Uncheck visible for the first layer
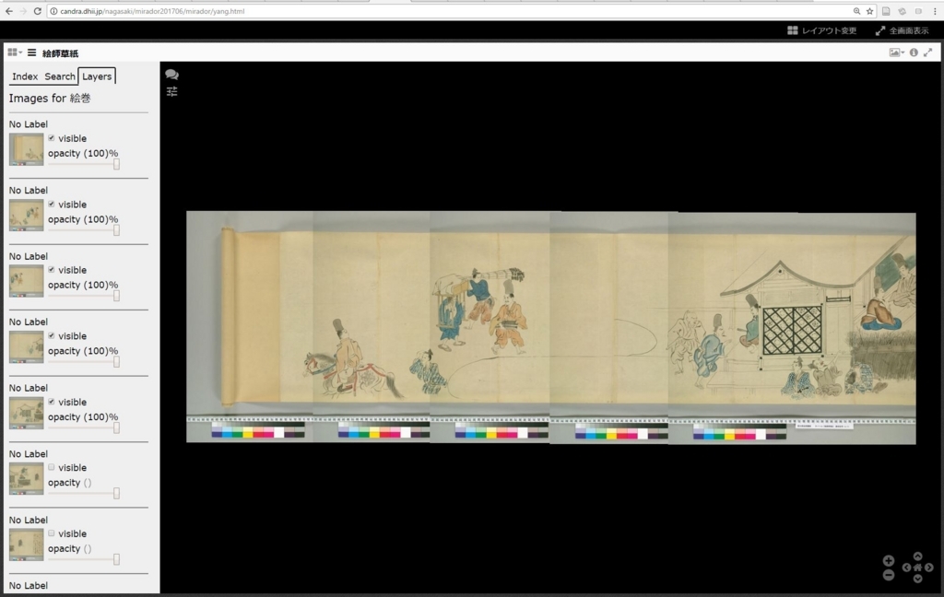The height and width of the screenshot is (597, 944). pos(52,138)
